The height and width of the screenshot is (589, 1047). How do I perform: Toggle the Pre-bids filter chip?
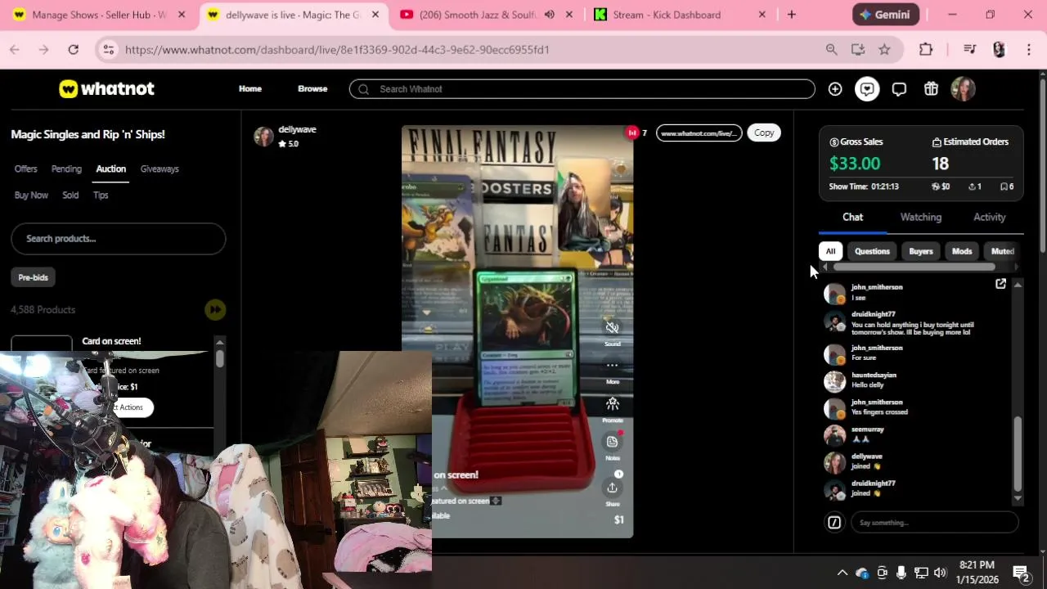coord(34,277)
